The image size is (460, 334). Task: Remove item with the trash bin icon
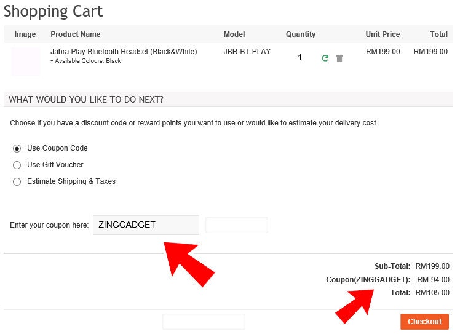(x=339, y=58)
